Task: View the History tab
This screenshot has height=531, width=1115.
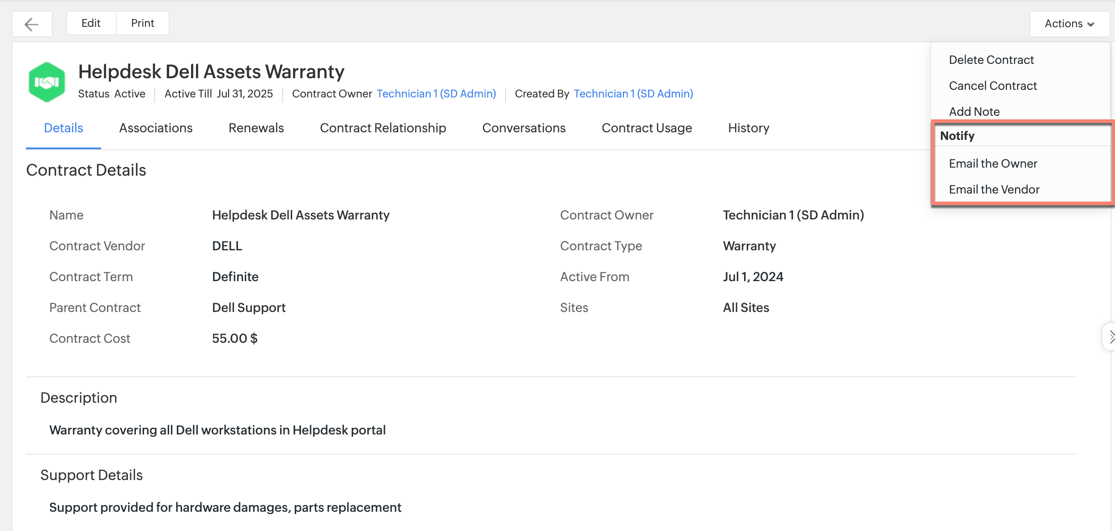Action: coord(749,128)
